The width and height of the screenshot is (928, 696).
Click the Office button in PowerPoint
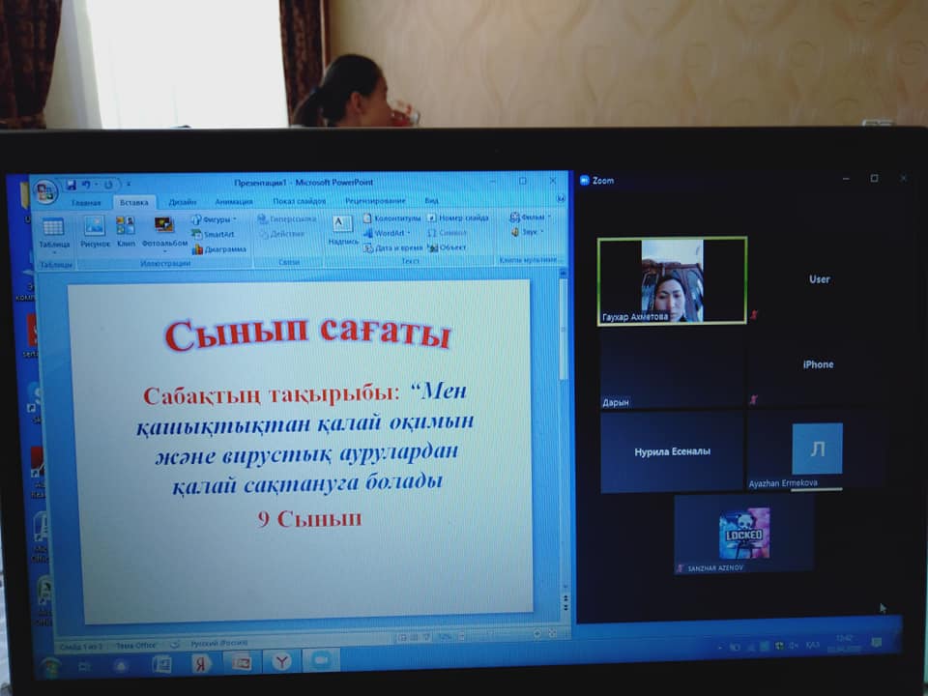tap(44, 190)
